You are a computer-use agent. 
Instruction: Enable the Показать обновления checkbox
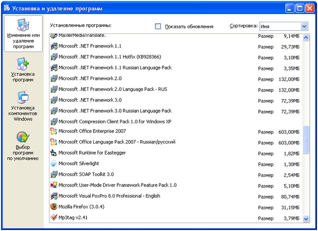(x=158, y=26)
